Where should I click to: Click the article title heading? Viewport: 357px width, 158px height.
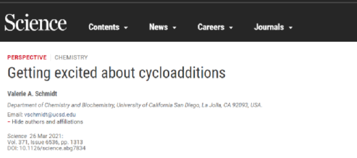click(116, 73)
